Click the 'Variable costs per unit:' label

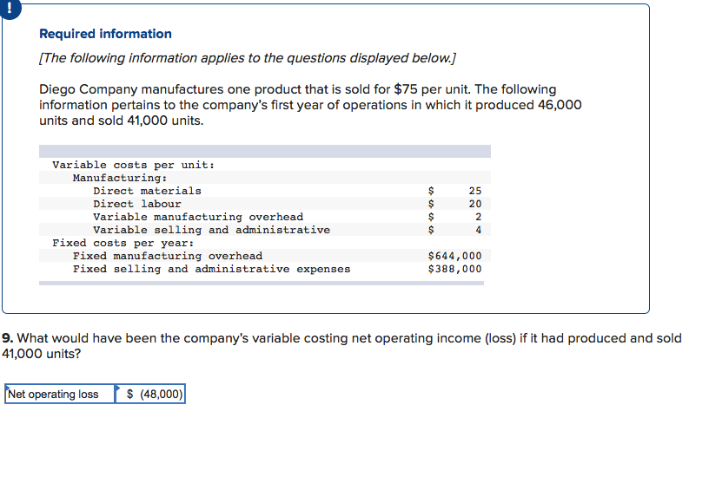tap(134, 165)
